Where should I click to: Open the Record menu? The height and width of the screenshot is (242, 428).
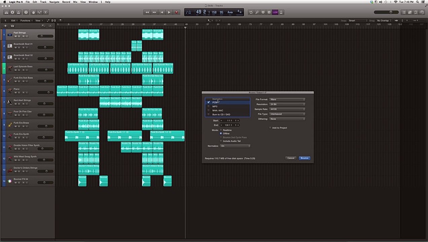coord(66,2)
